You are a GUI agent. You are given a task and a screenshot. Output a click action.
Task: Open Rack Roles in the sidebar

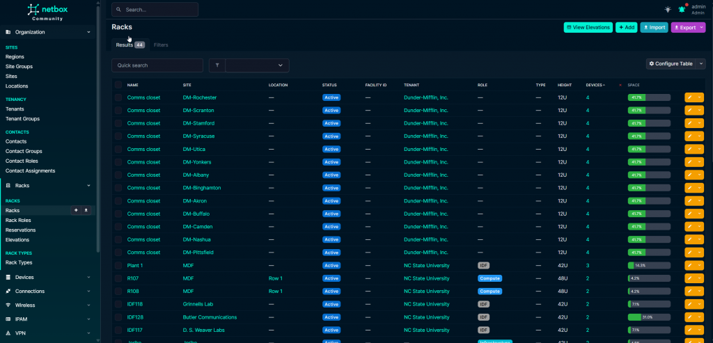(x=18, y=220)
